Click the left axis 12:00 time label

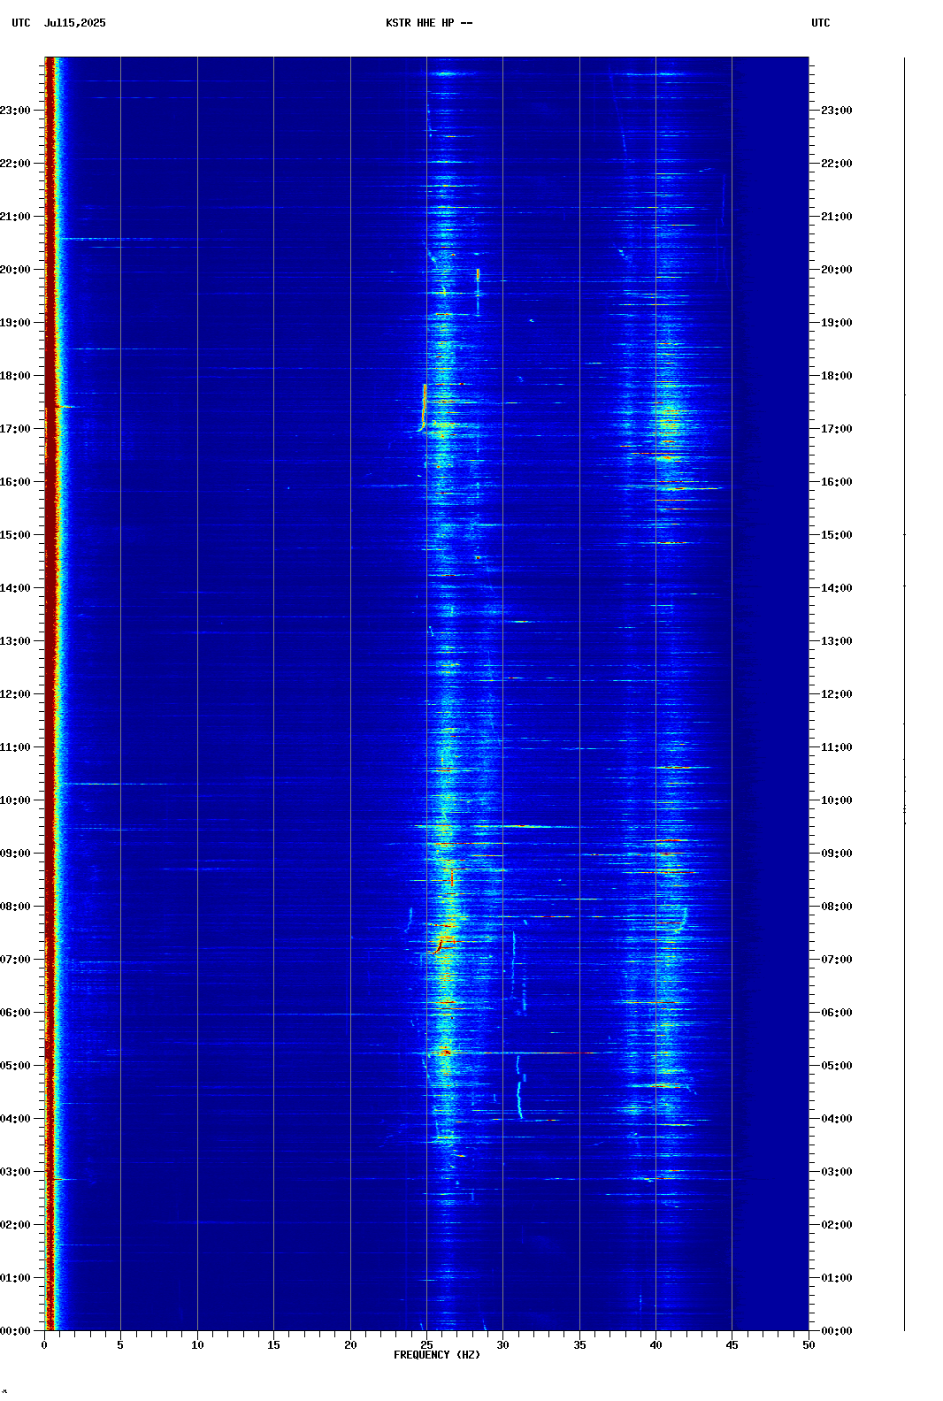pos(15,694)
